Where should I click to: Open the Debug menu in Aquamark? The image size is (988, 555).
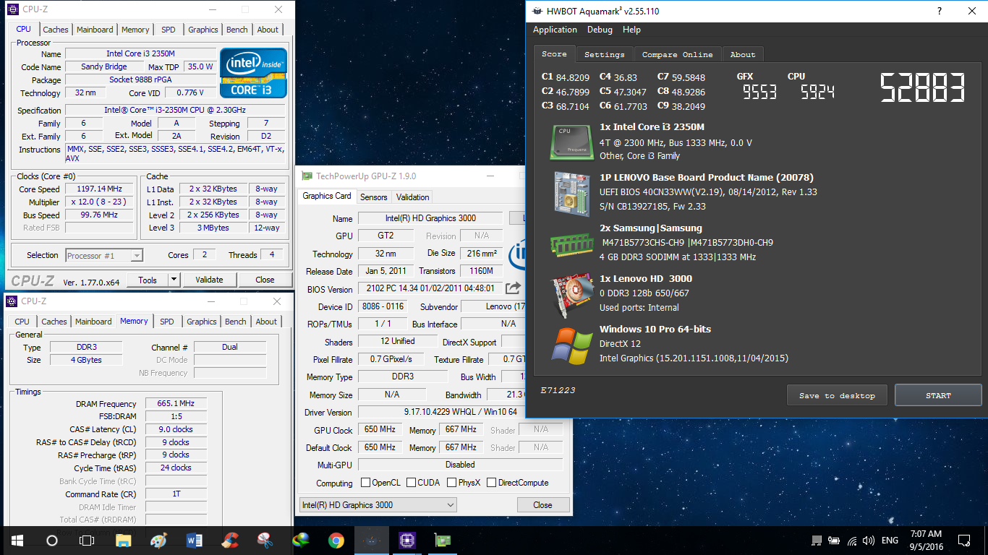tap(600, 30)
